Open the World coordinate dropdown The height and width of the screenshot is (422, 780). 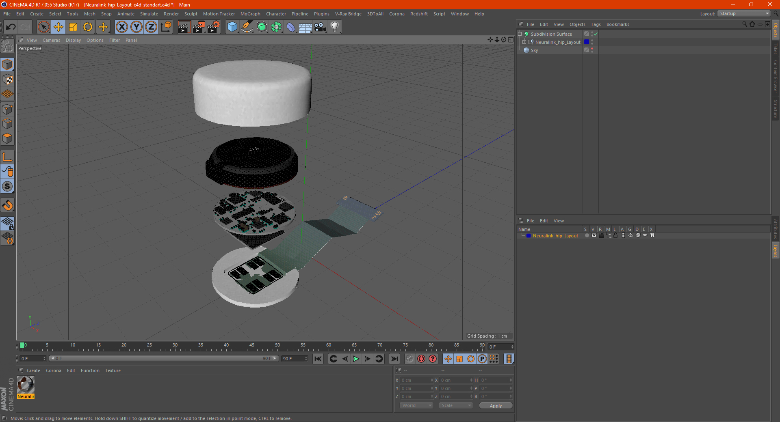[x=416, y=405]
